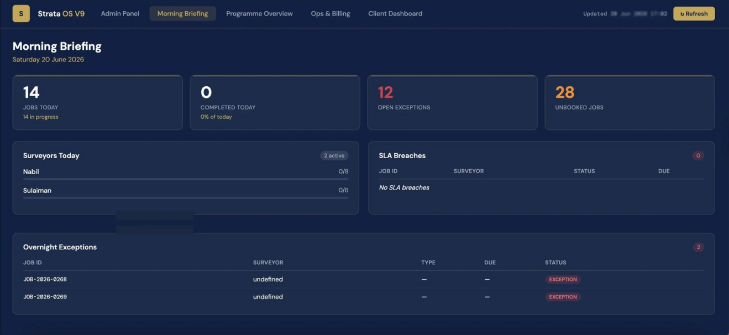Image resolution: width=729 pixels, height=335 pixels.
Task: Click the SLA Breaches count badge
Action: (x=698, y=156)
